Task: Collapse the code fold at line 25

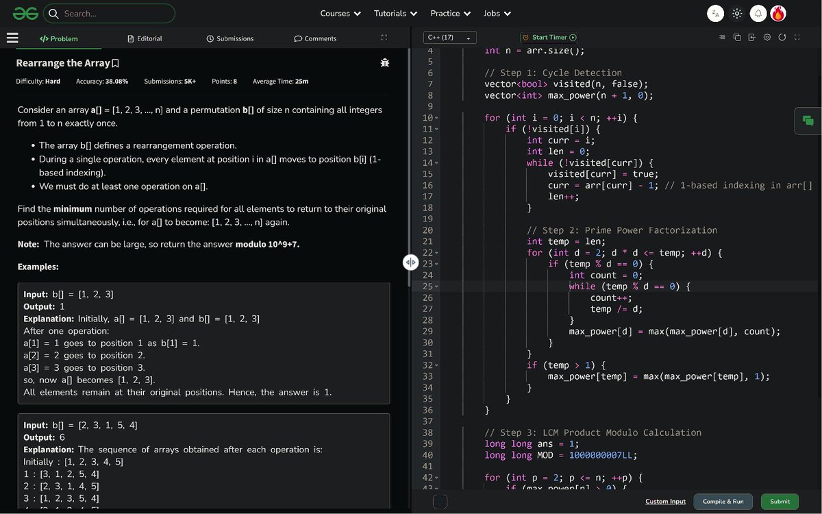Action: point(436,286)
